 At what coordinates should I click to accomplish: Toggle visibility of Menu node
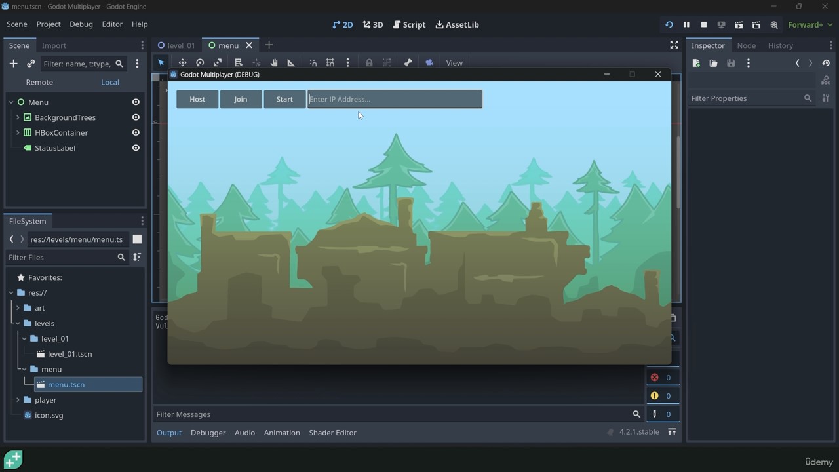136,102
